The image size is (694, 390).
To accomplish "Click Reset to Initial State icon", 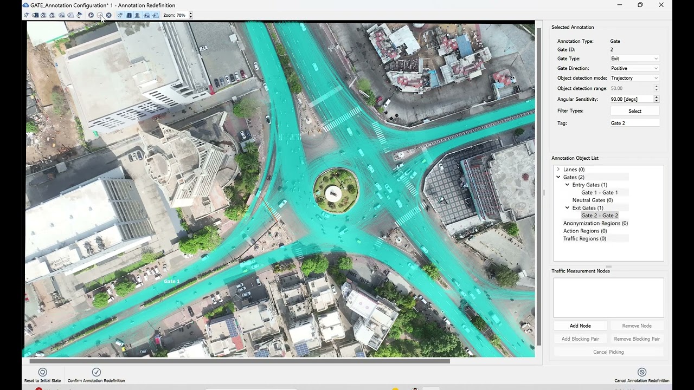I will (x=42, y=372).
